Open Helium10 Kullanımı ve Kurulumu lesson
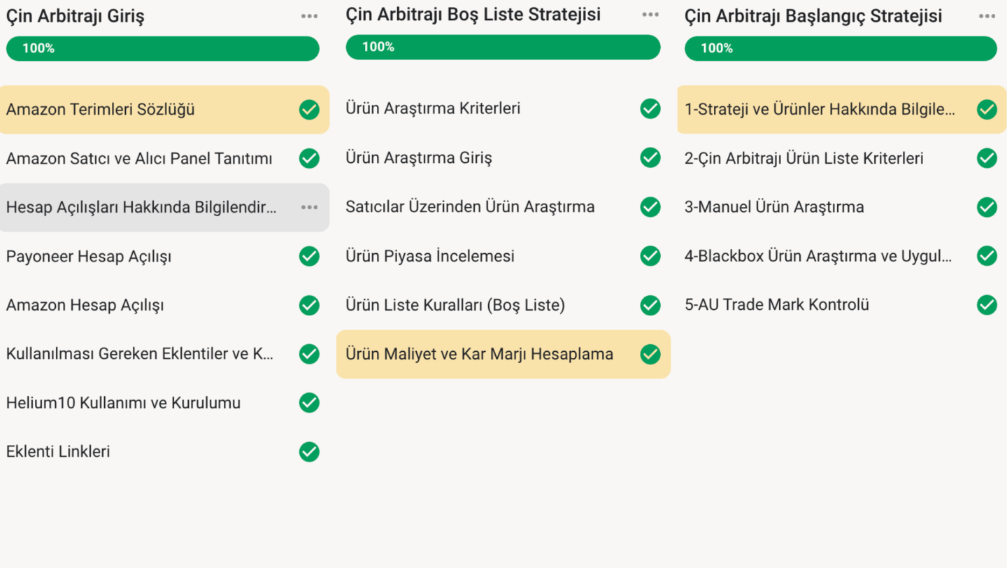 pyautogui.click(x=164, y=403)
